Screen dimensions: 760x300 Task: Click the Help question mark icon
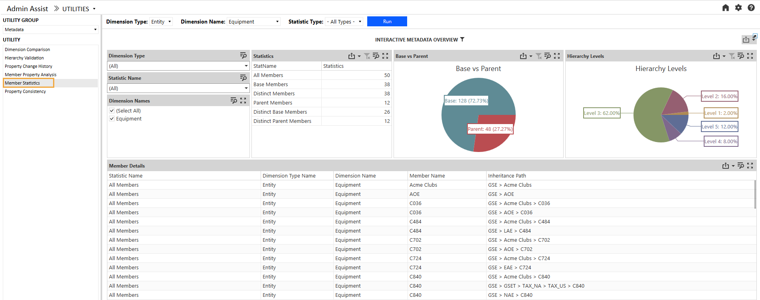(751, 8)
